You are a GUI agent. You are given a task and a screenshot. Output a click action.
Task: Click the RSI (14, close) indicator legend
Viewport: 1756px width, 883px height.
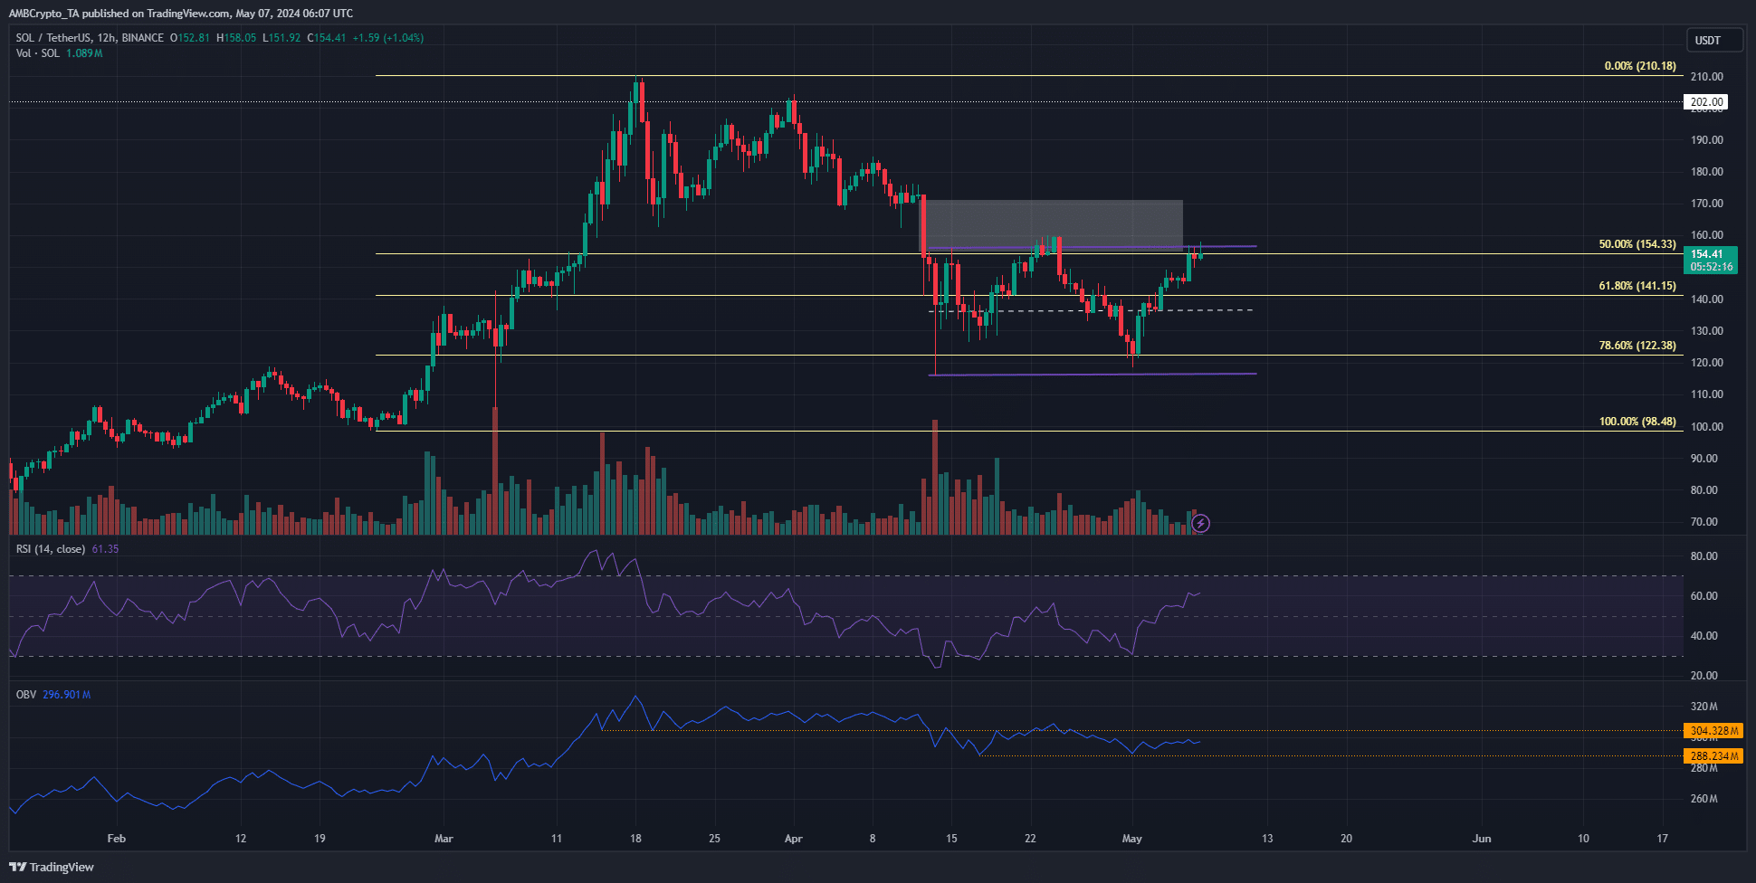(51, 549)
